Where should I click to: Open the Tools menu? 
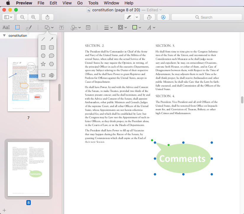pyautogui.click(x=93, y=3)
